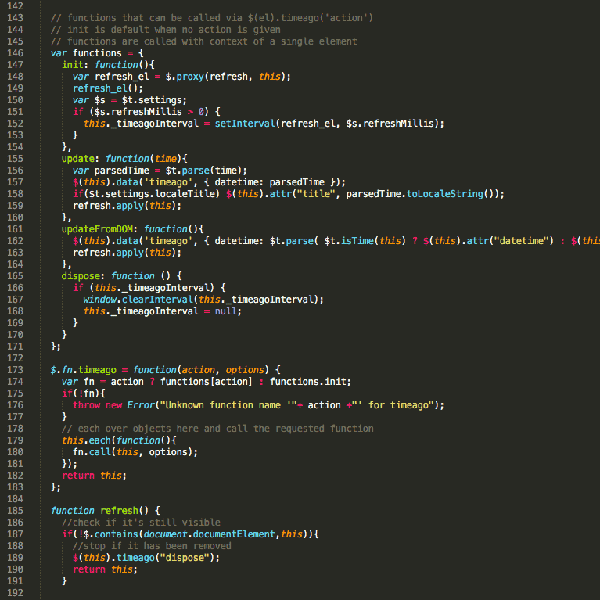600x600 pixels.
Task: Click the comment 'check if it's still visible'
Action: click(x=141, y=523)
